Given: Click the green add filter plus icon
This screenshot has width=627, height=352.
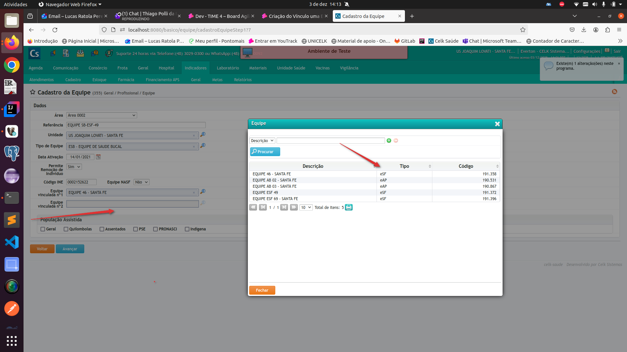Looking at the screenshot, I should click(x=389, y=140).
